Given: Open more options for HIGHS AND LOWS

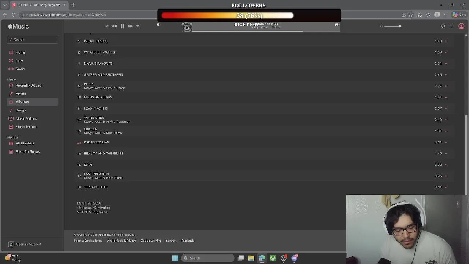Looking at the screenshot, I should tap(447, 97).
